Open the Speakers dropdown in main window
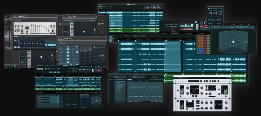Viewport: 261px width, 116px height. pyautogui.click(x=173, y=24)
